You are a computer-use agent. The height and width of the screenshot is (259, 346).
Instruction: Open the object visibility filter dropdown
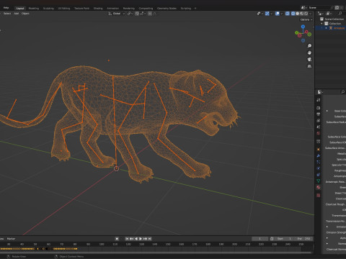(259, 14)
